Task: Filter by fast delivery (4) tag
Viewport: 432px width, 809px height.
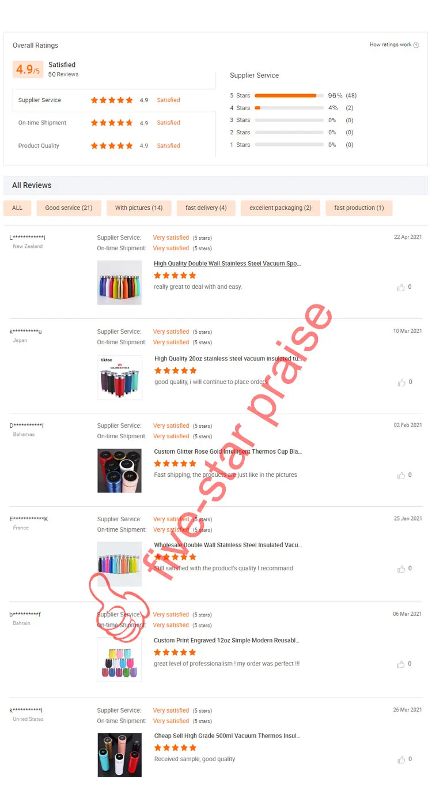Action: click(206, 208)
